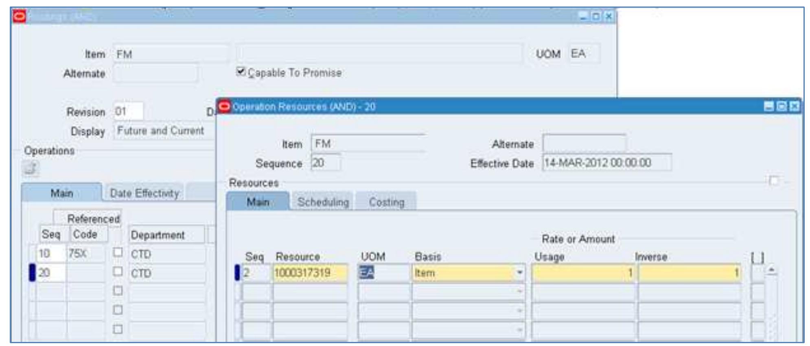Viewport: 810px width, 346px height.
Task: Close the Operation Resources window
Action: tap(794, 107)
